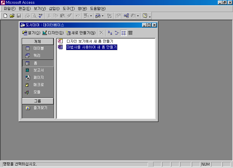Image resolution: width=233 pixels, height=168 pixels.
Task: Select 페이지 in the objects list
Action: pyautogui.click(x=38, y=77)
